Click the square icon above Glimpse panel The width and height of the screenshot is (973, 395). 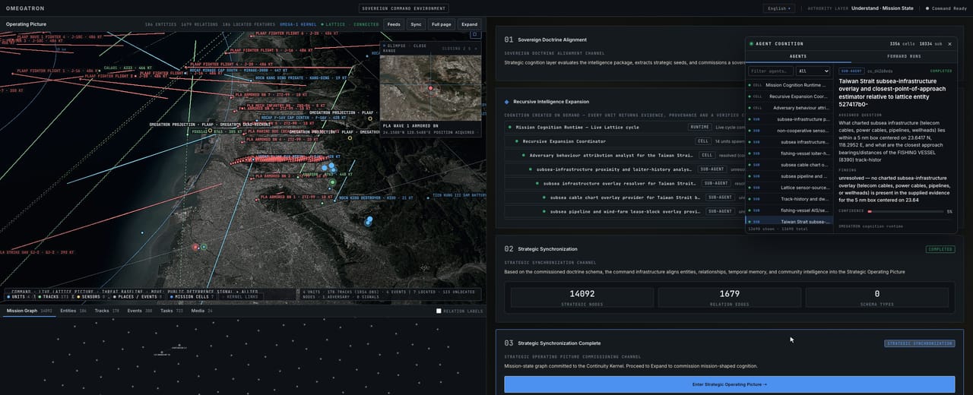click(475, 34)
